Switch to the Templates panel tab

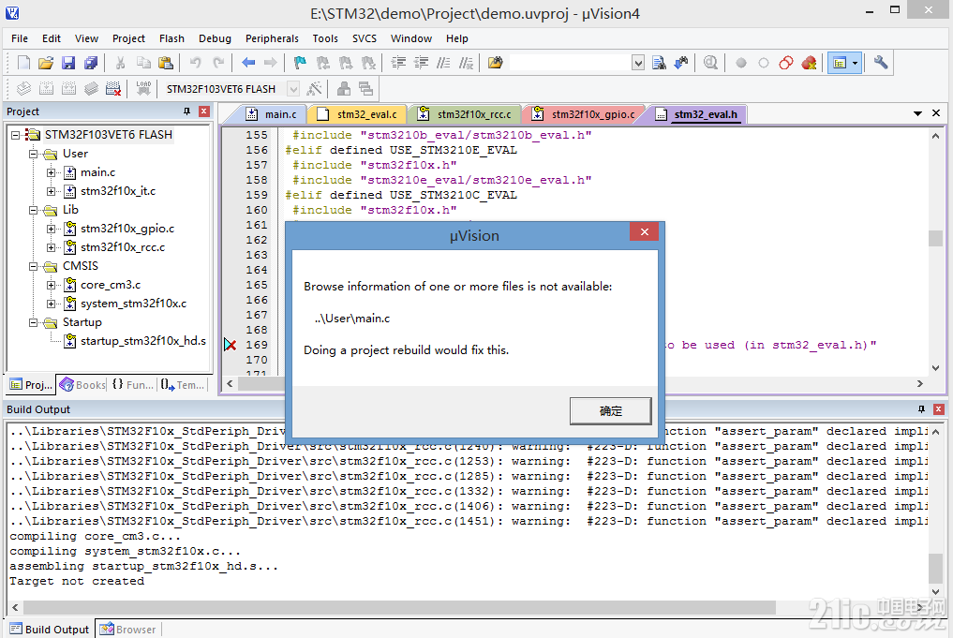[x=183, y=385]
